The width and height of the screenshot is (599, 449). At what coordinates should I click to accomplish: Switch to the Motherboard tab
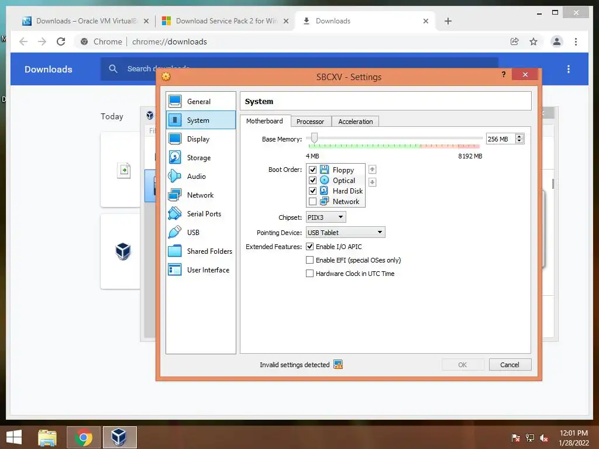point(265,121)
